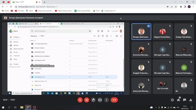Open meeting details info icon

coord(172,100)
